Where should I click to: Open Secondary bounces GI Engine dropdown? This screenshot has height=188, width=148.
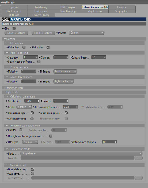(x=64, y=81)
